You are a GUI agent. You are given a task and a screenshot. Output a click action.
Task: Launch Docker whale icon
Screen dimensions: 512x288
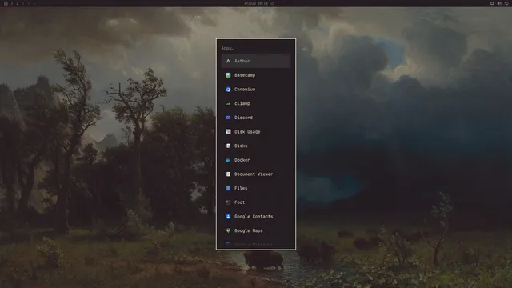pos(228,160)
